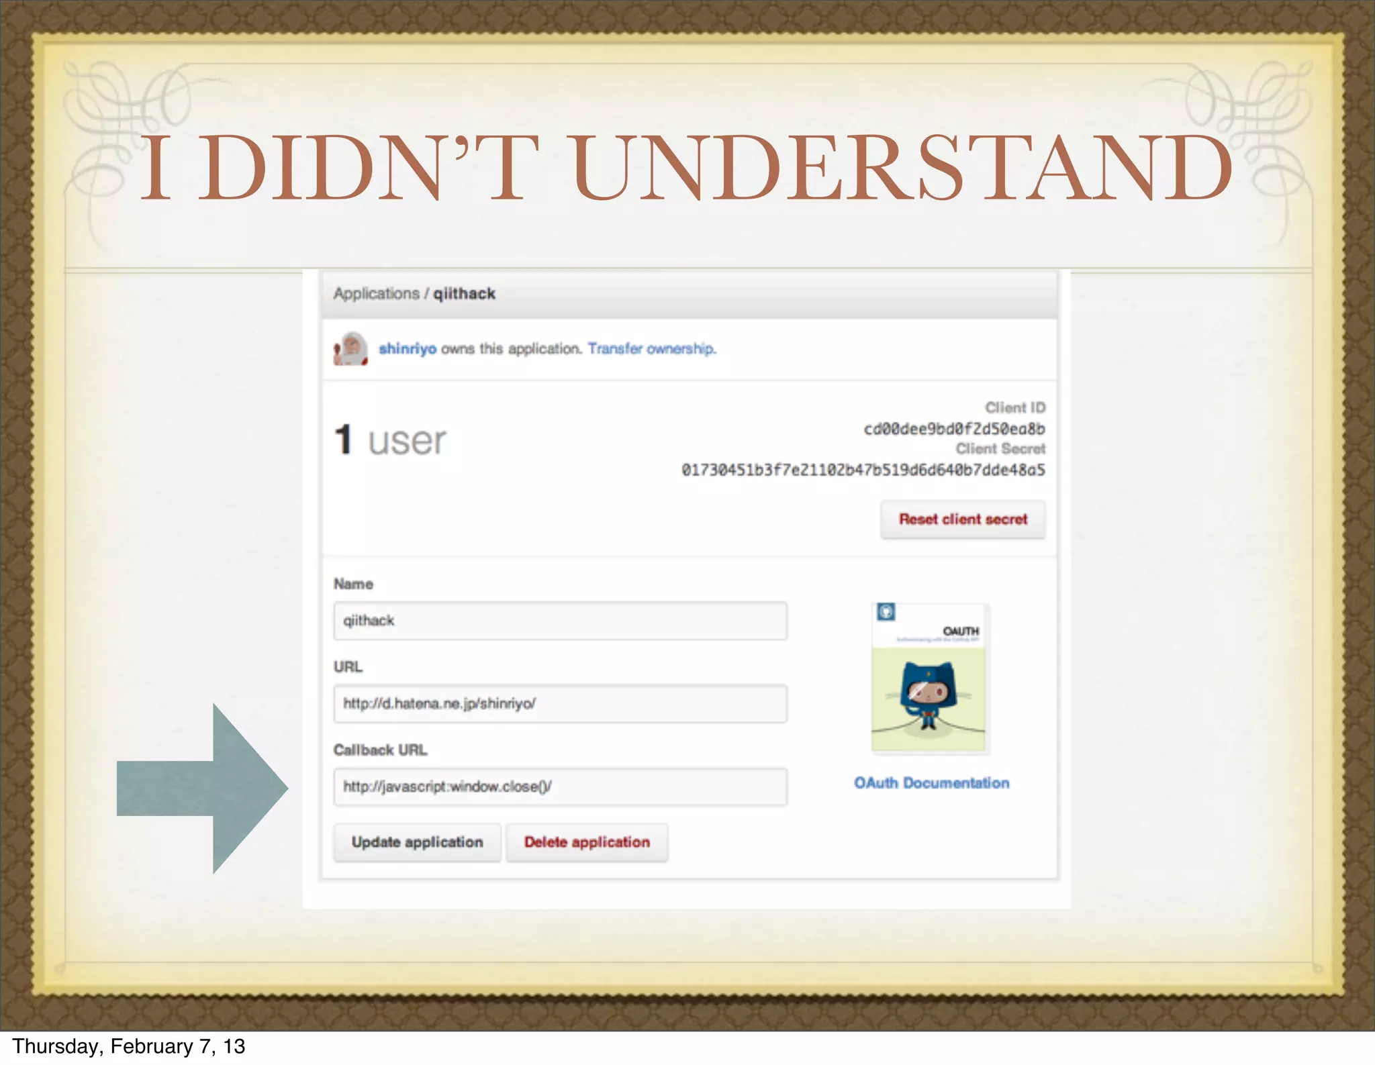Screen dimensions: 1375x1065
Task: Click the date Thursday, February 7, 13
Action: coord(129,1047)
